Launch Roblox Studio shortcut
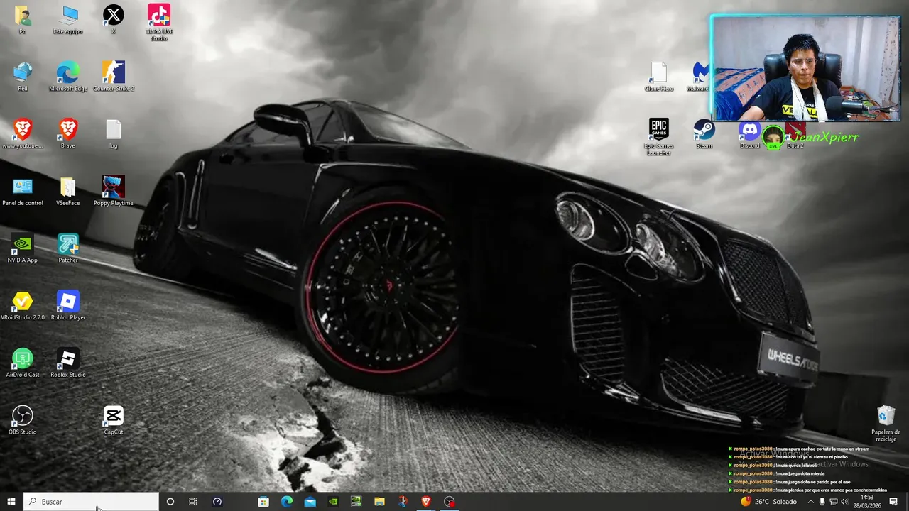The image size is (909, 511). [68, 363]
